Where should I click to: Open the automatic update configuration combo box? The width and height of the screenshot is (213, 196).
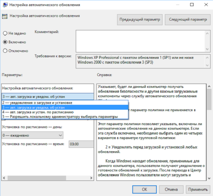coord(48,97)
